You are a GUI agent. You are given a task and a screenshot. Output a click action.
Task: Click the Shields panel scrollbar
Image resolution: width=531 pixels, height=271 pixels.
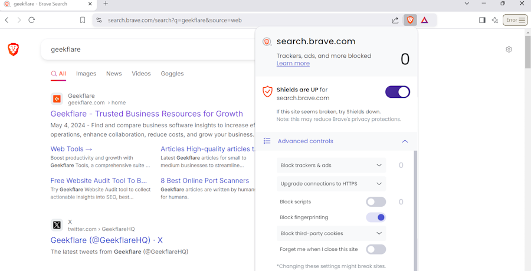pos(415,210)
